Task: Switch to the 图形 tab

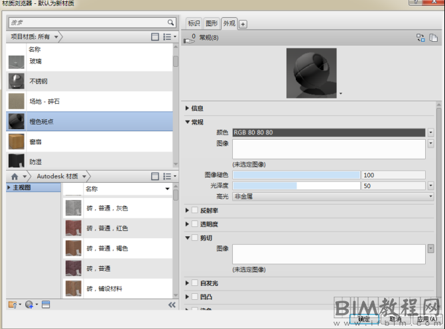Action: pyautogui.click(x=211, y=23)
